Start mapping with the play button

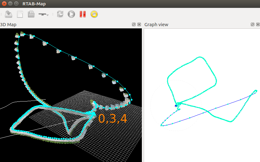click(x=71, y=14)
